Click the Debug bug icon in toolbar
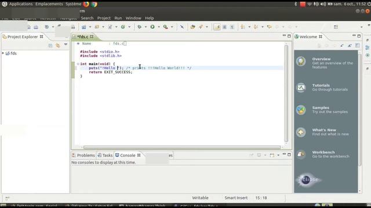Screen dimensions: 371x208 click(x=139, y=27)
